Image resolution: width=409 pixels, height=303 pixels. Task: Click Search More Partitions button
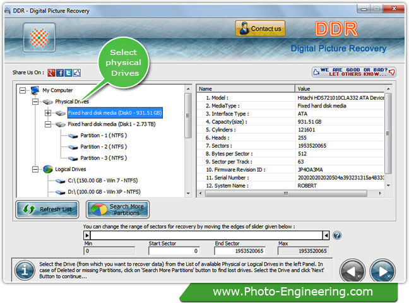pyautogui.click(x=117, y=210)
